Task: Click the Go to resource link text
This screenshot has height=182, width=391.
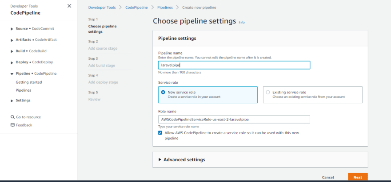Action: pos(28,117)
